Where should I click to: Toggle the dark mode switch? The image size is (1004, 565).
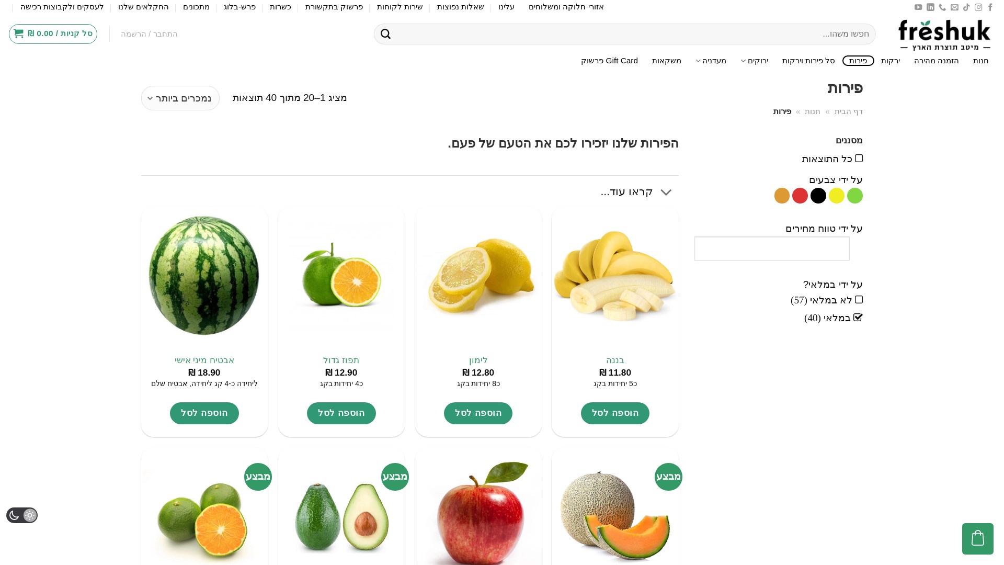(22, 515)
